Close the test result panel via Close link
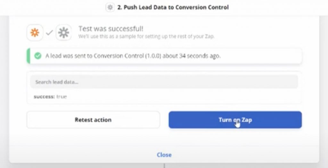Viewport: 328px width, 168px height. 164,155
